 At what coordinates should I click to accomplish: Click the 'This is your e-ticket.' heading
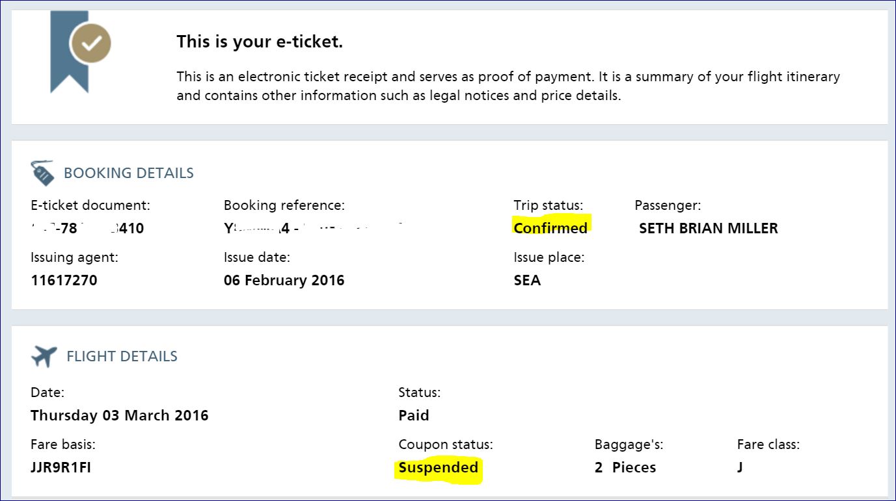point(260,42)
